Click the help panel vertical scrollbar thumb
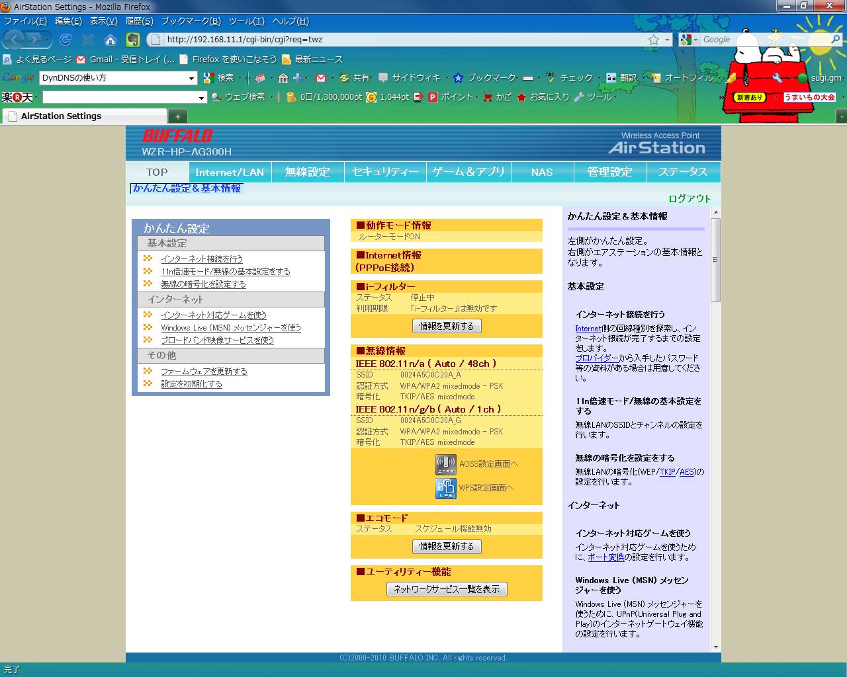The height and width of the screenshot is (677, 847). tap(715, 259)
